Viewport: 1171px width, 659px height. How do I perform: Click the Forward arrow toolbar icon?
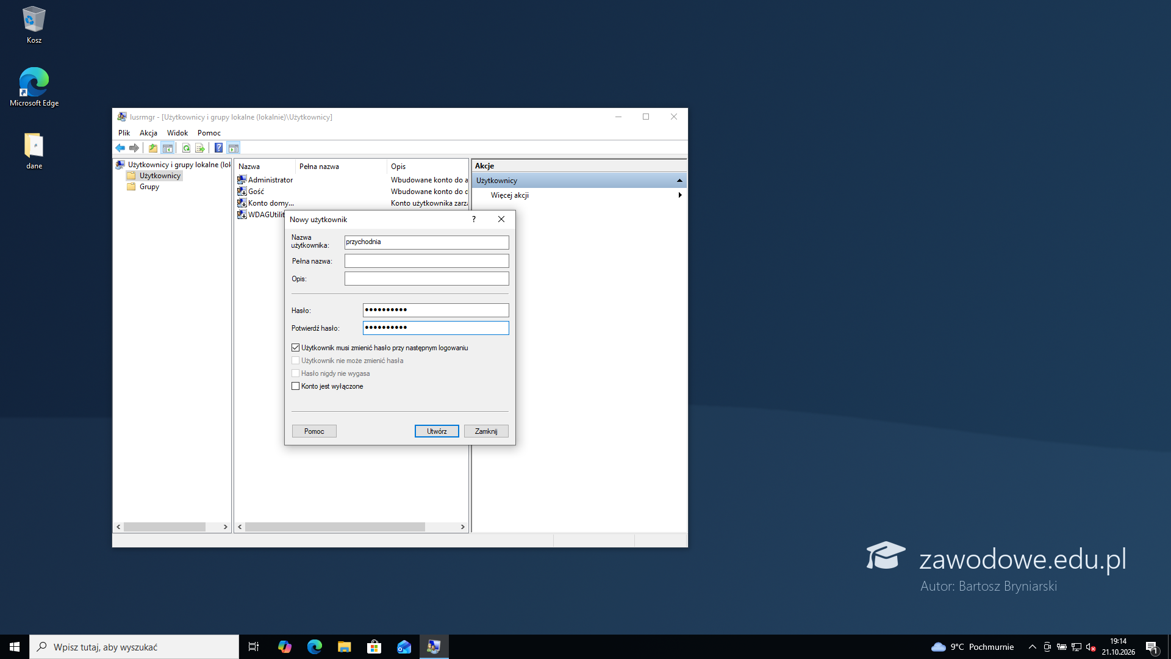pyautogui.click(x=134, y=148)
